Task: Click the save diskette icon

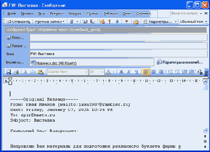Action: tap(9, 72)
